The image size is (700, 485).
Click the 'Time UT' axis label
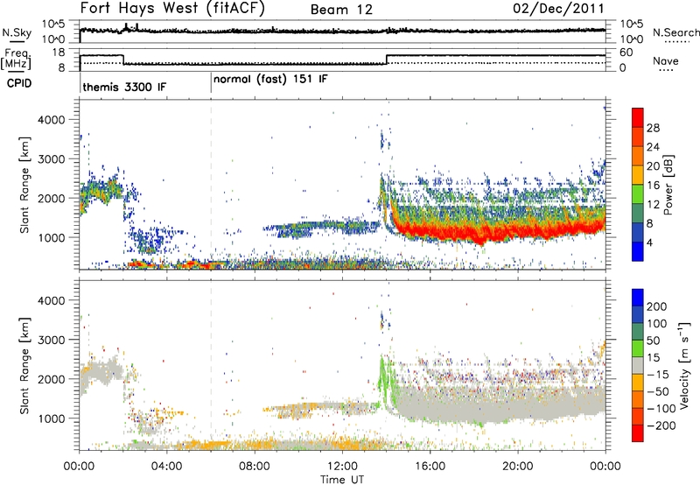(x=342, y=479)
